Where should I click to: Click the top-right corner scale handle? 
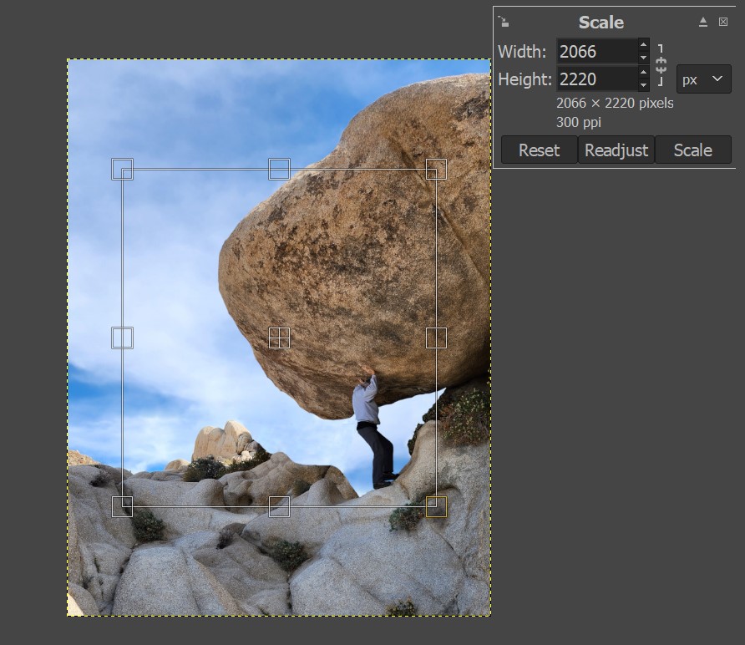coord(436,169)
